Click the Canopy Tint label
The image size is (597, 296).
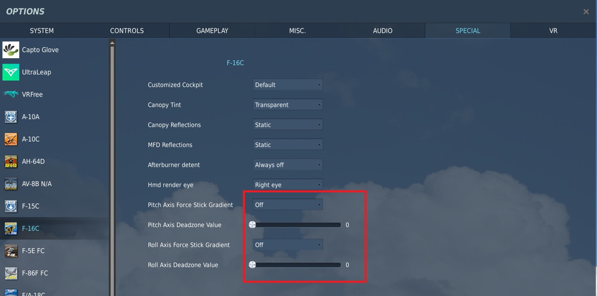(164, 105)
